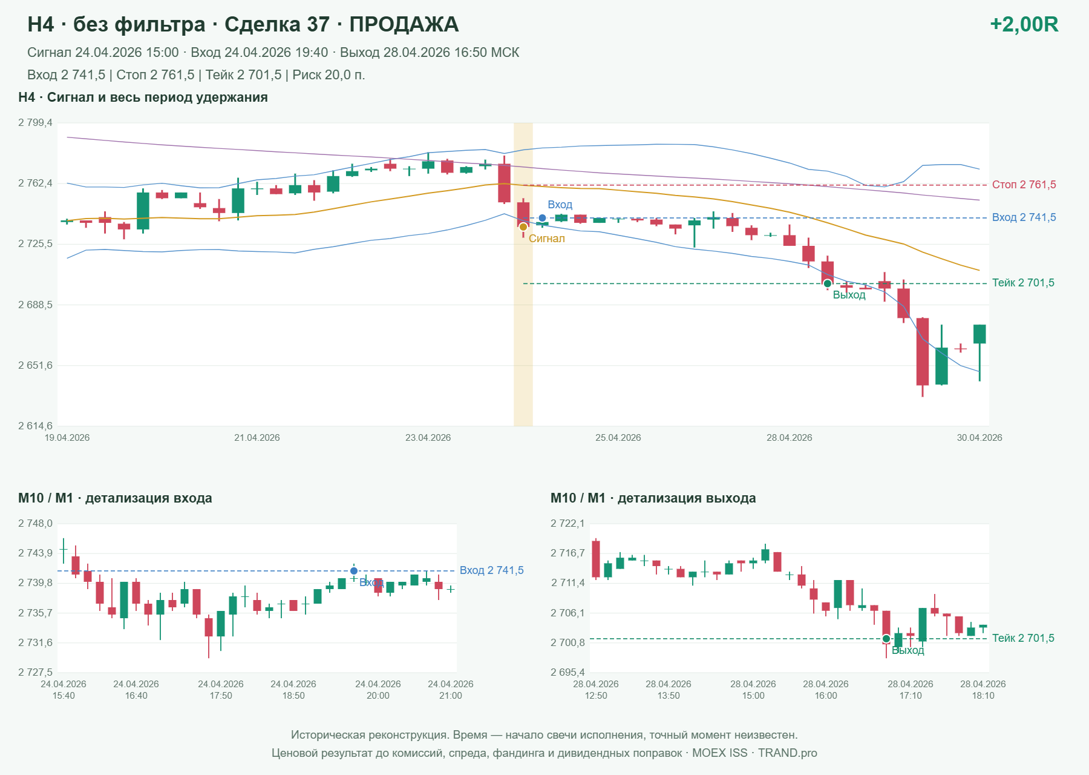
Task: Click the green Выход marker on H4 chart
Action: pos(828,283)
